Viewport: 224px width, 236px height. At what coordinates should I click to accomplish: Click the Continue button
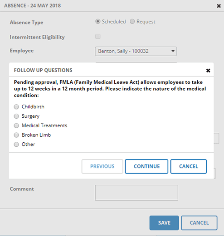146,166
